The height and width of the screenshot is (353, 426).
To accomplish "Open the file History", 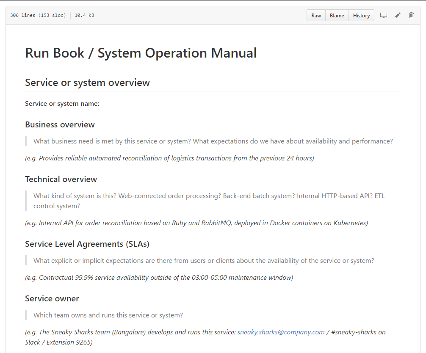I will [x=361, y=15].
